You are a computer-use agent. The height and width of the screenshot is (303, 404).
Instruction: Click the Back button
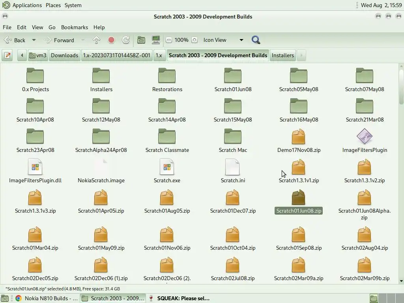point(15,40)
